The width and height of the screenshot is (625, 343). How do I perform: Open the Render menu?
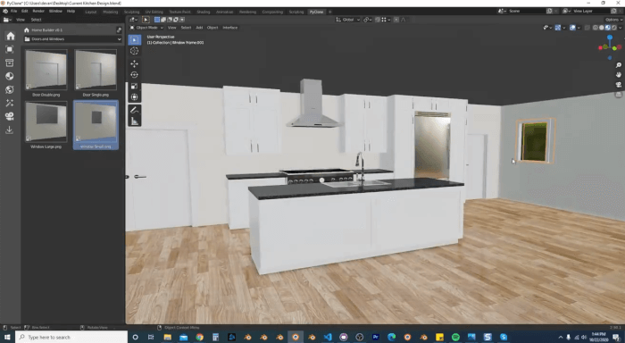(38, 12)
